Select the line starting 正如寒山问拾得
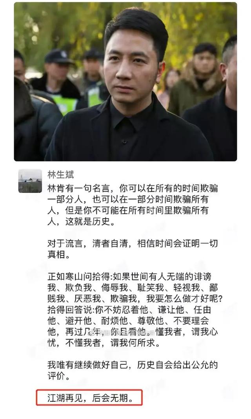Viewport: 251px width, 419px height. click(129, 276)
